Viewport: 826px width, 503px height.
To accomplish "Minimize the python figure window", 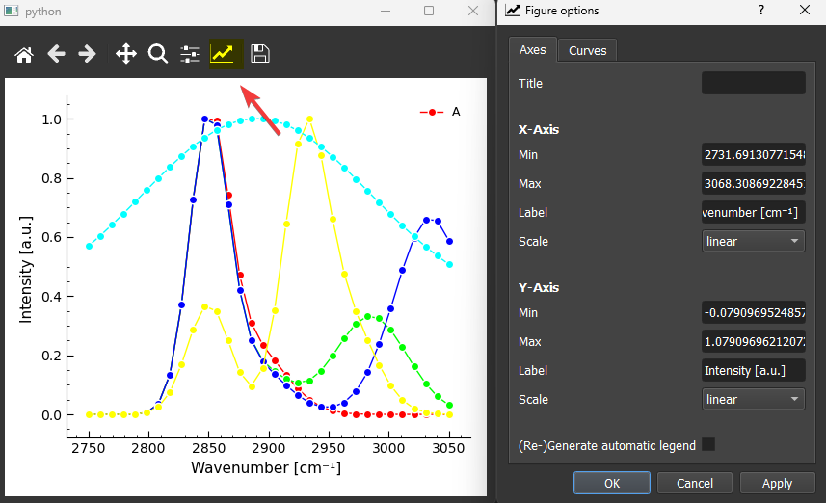I will coord(386,11).
